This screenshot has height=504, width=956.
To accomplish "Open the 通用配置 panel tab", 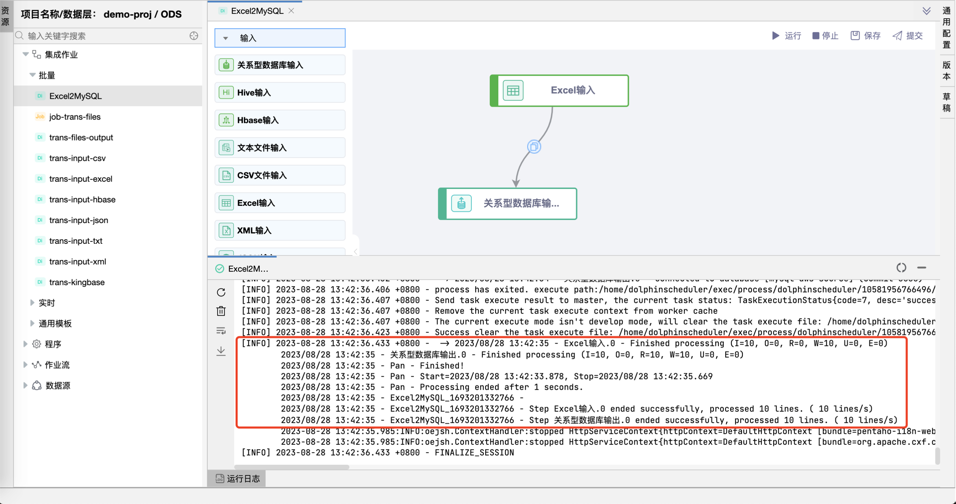I will click(946, 26).
